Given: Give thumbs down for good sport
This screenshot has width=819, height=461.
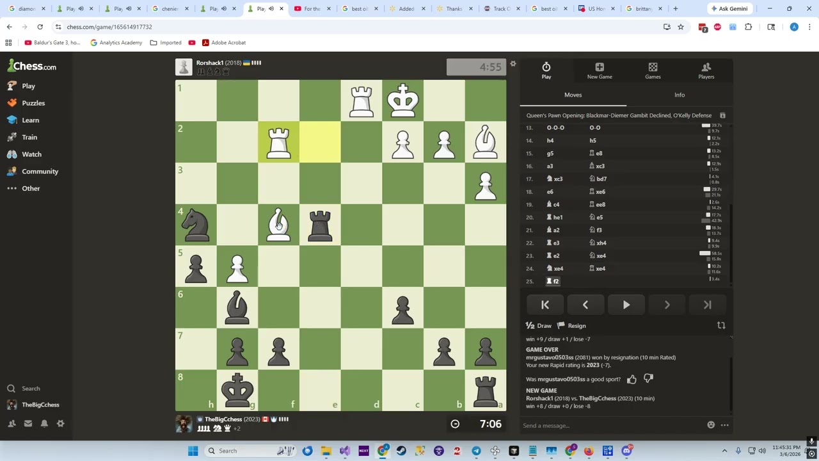Looking at the screenshot, I should [648, 379].
